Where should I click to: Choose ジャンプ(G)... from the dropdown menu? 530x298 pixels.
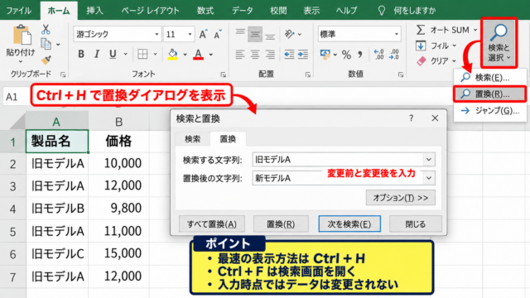[x=490, y=110]
